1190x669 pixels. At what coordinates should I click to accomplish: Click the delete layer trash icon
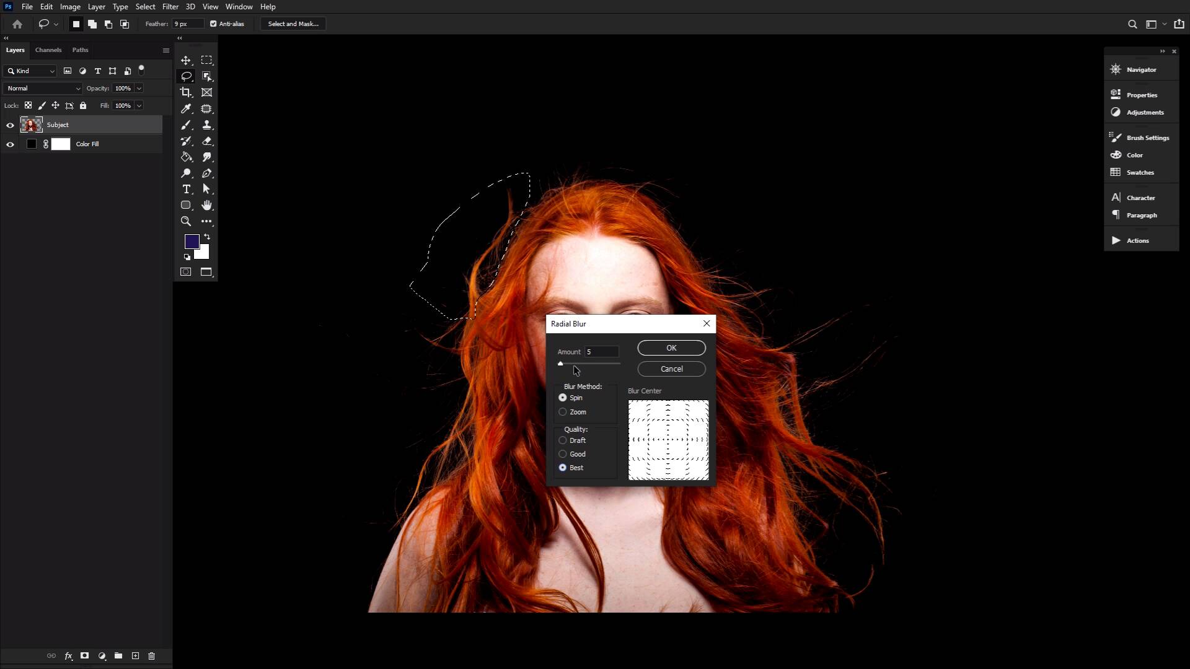[x=151, y=655]
